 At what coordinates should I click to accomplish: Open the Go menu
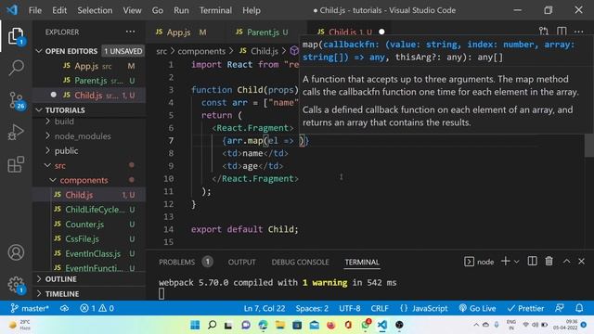[158, 10]
